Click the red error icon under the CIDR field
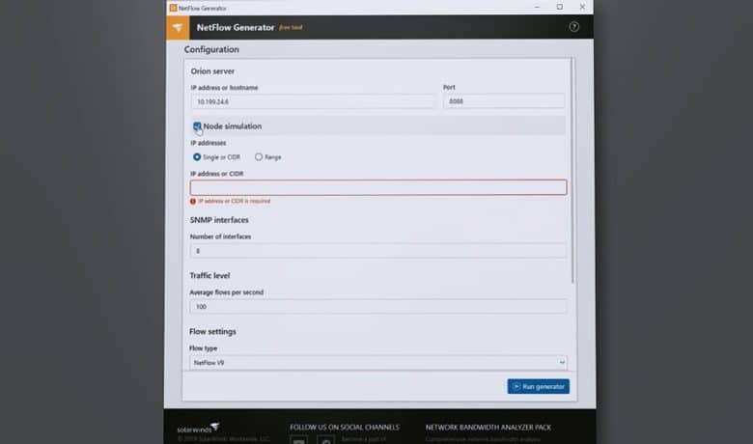 (193, 202)
